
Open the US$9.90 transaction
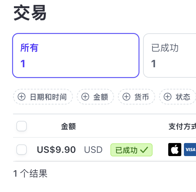click(56, 150)
